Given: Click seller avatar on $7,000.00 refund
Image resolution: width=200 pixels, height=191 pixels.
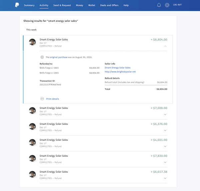Looking at the screenshot, I should coord(32,111).
